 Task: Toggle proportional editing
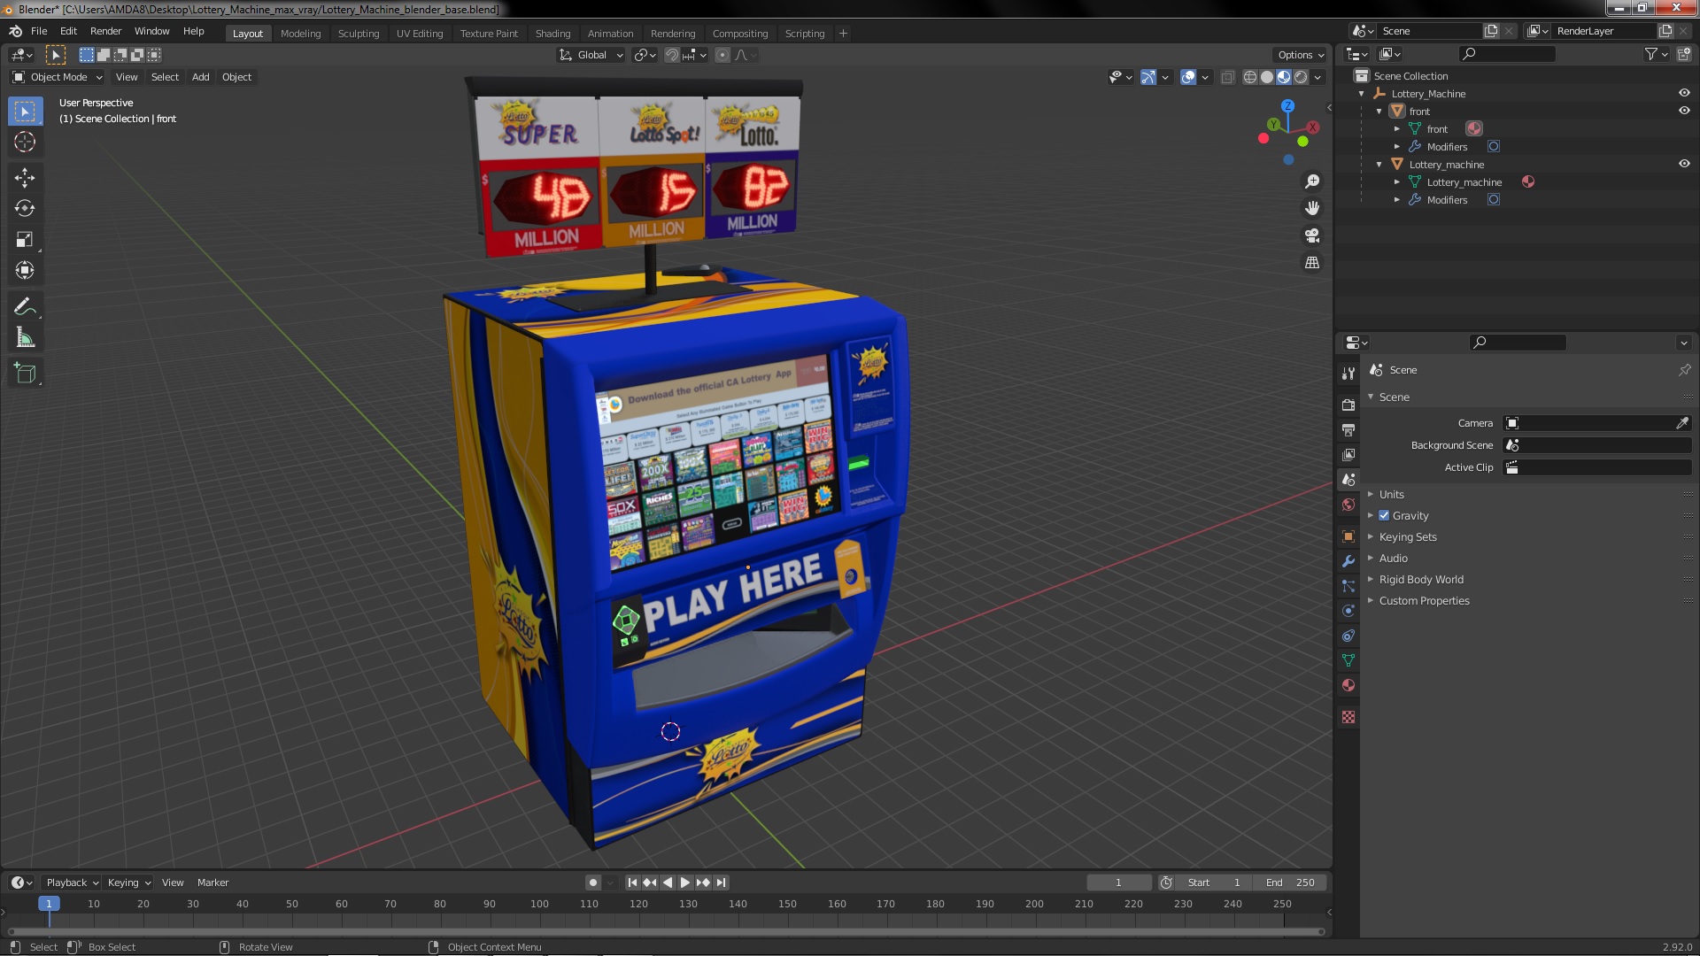tap(722, 55)
